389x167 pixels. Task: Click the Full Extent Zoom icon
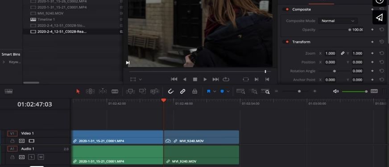coord(240,91)
